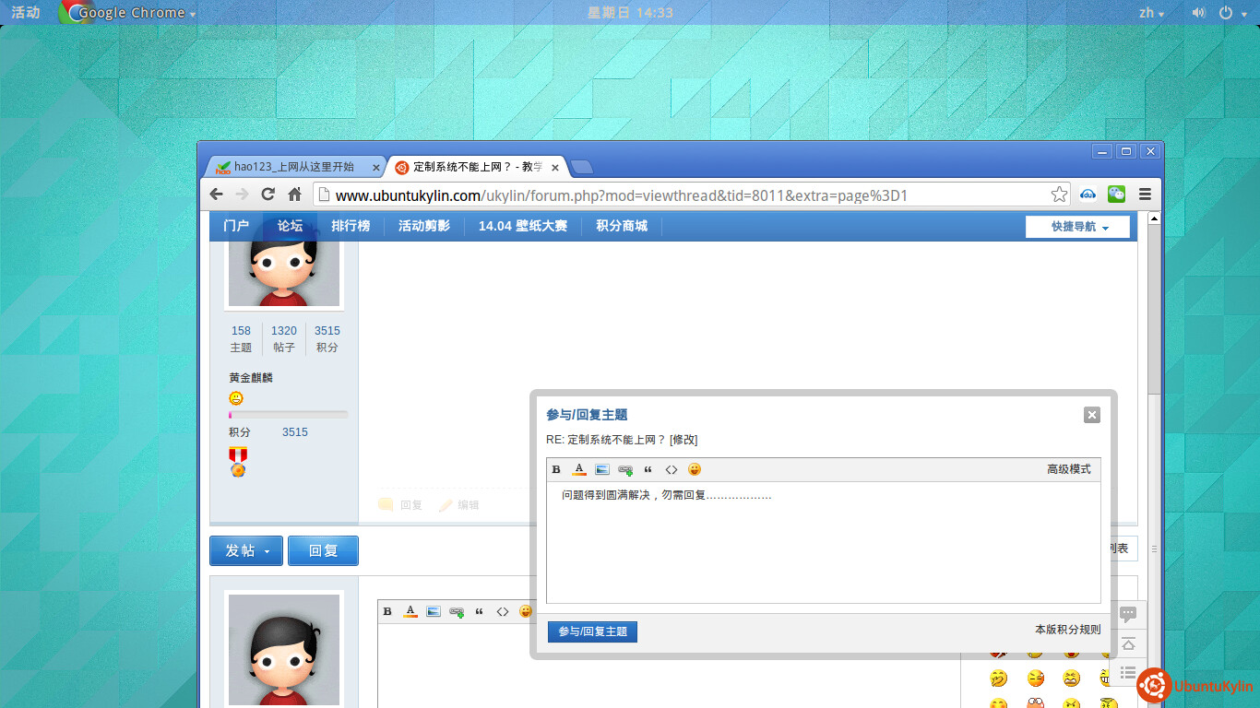Expand the 快捷导航 dropdown
The height and width of the screenshot is (708, 1260).
(1077, 227)
